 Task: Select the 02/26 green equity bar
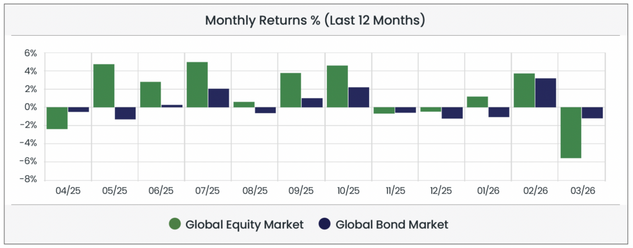coord(524,90)
